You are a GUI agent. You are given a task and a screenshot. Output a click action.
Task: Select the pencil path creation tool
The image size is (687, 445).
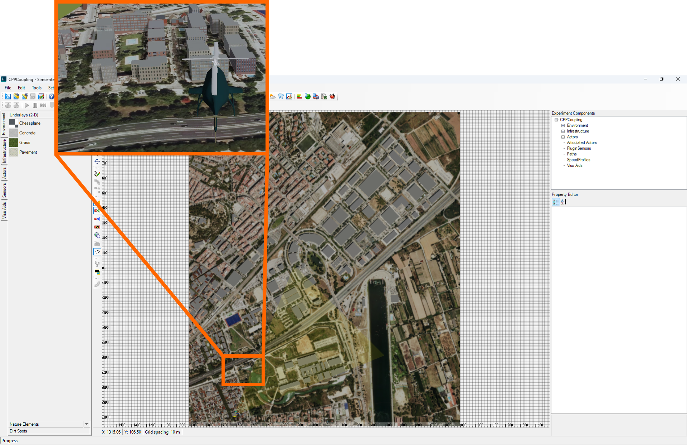click(97, 174)
